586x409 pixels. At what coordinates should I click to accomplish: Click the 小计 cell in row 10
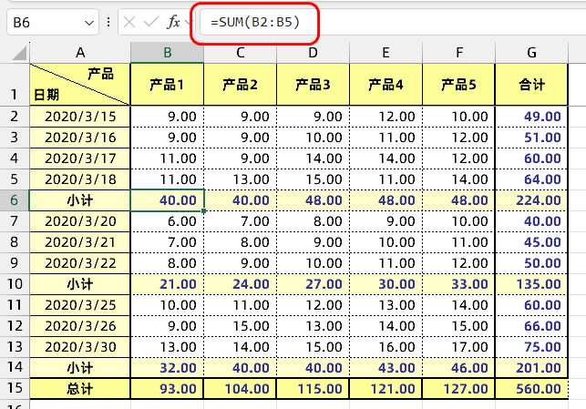click(x=80, y=284)
